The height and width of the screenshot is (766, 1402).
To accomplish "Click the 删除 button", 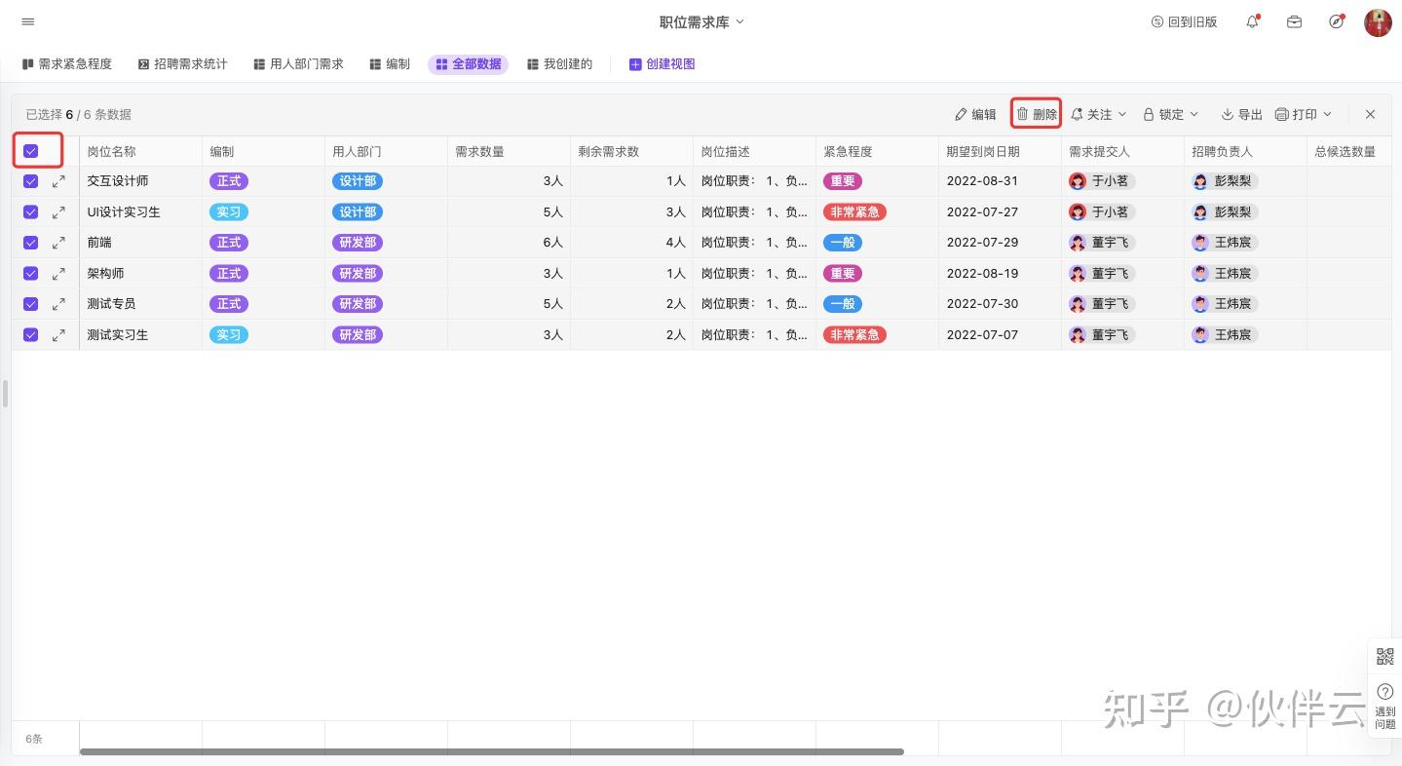I will coord(1037,114).
